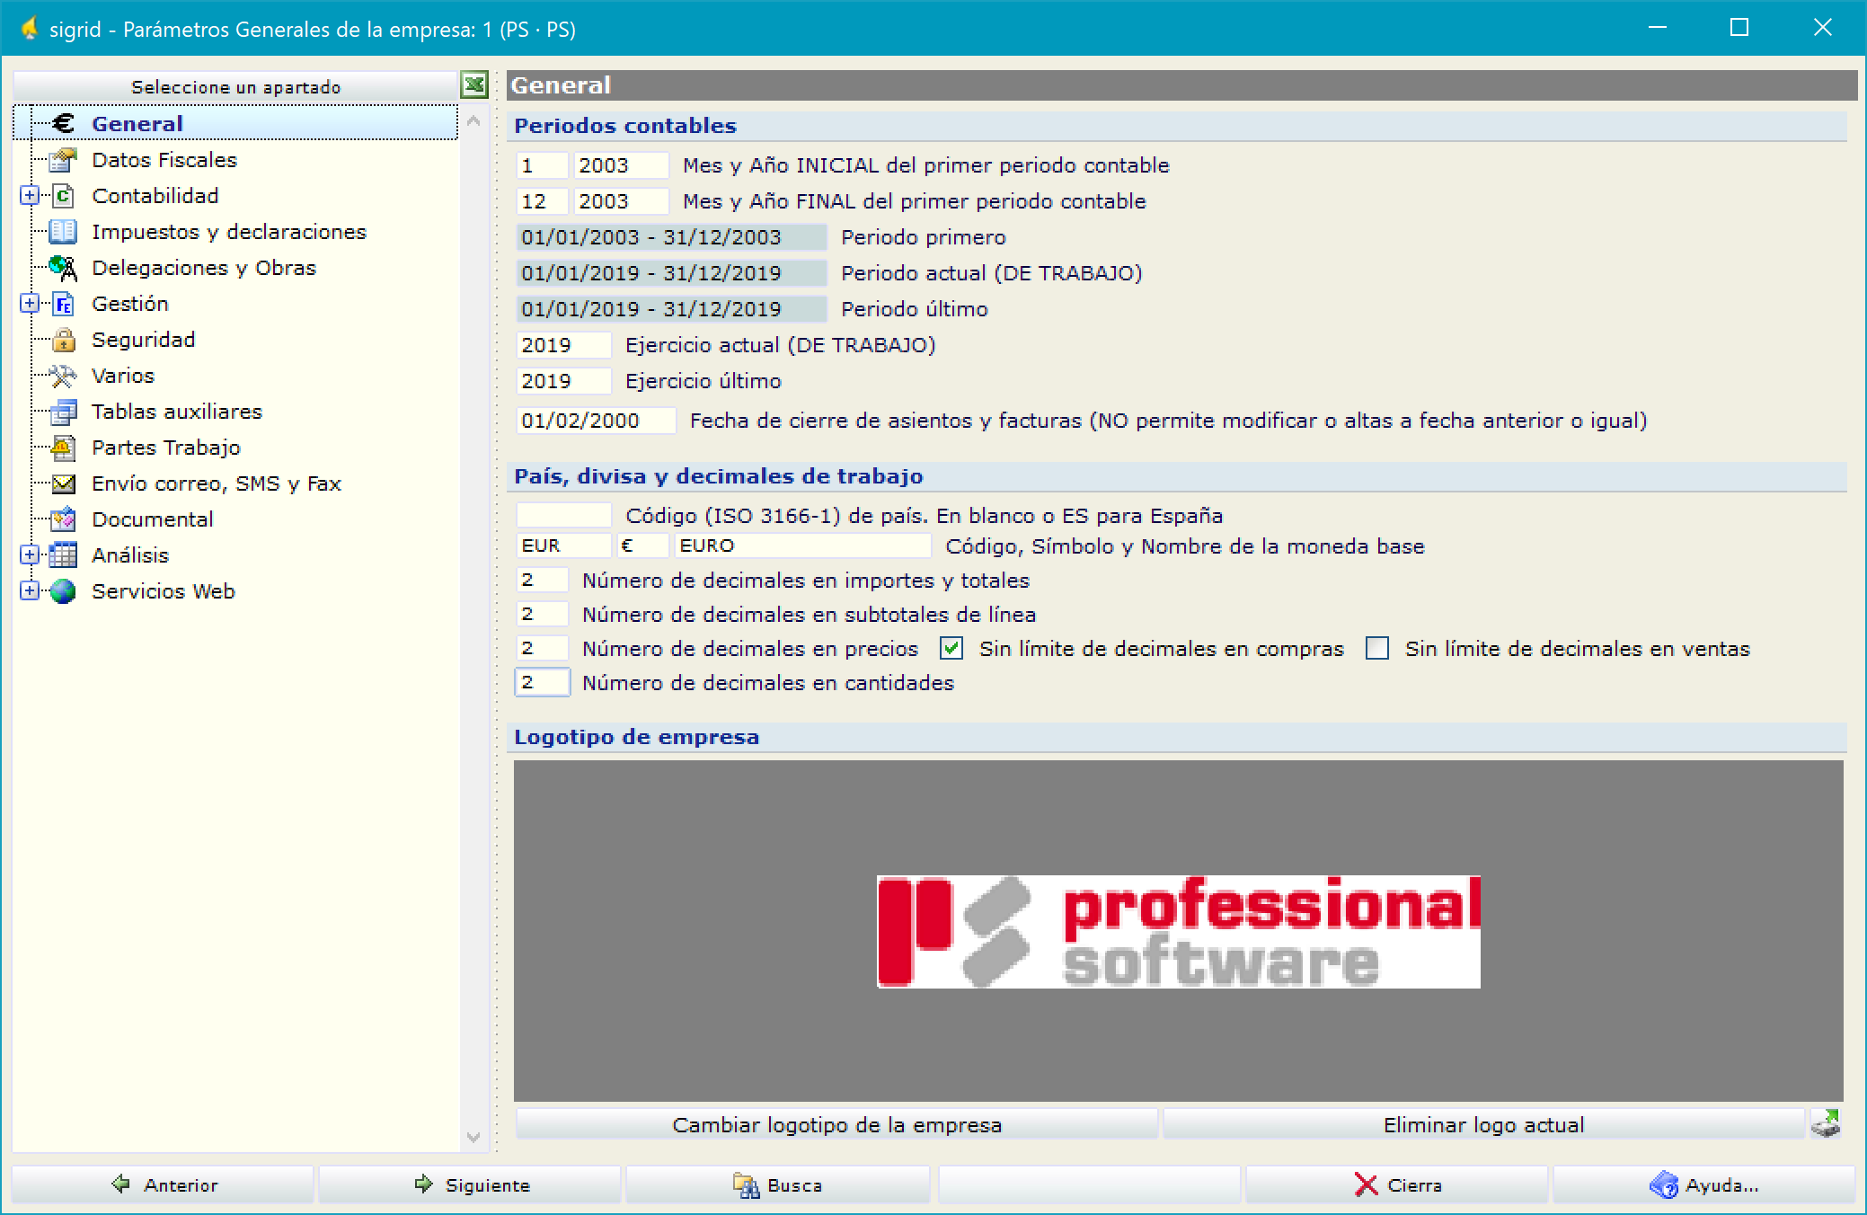This screenshot has width=1867, height=1215.
Task: Select the Varios section
Action: pos(123,376)
